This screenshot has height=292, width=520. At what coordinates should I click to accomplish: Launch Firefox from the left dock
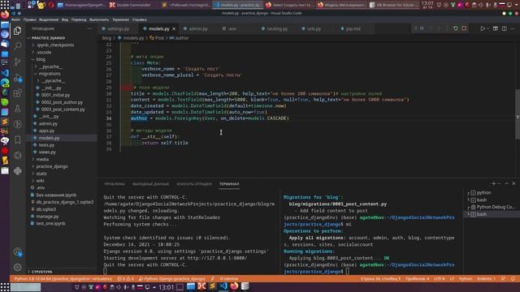[x=5, y=15]
